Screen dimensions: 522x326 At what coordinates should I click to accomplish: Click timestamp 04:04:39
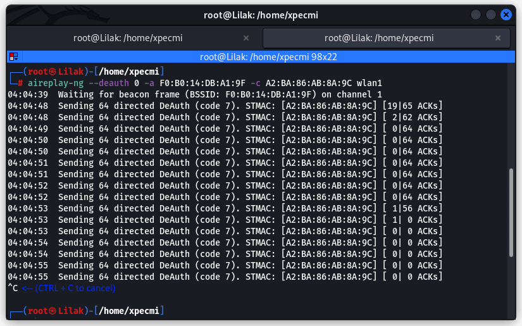click(28, 94)
